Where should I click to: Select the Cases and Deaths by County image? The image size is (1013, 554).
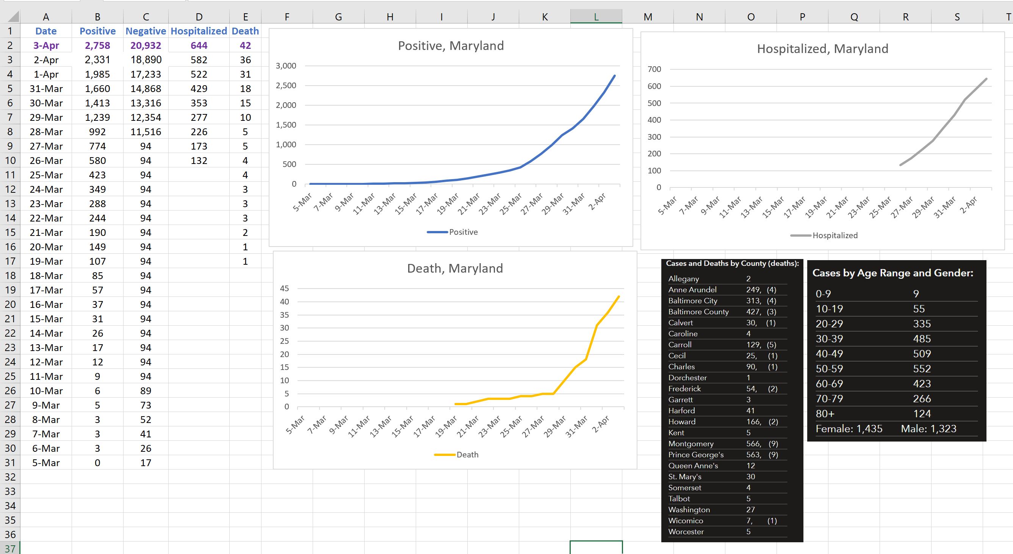[x=732, y=401]
